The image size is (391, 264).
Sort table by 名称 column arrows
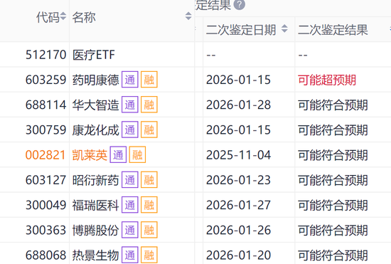click(x=188, y=16)
